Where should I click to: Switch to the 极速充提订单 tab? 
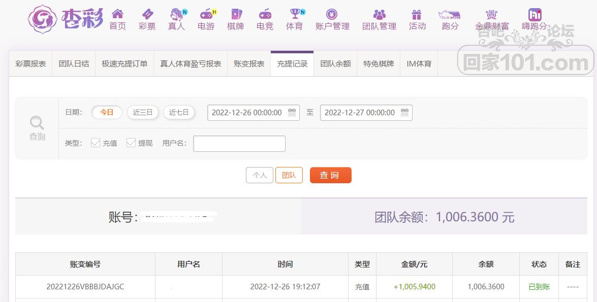pyautogui.click(x=124, y=64)
